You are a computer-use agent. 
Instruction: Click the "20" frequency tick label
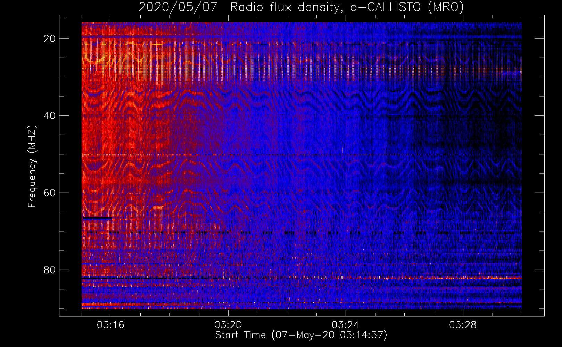[50, 39]
